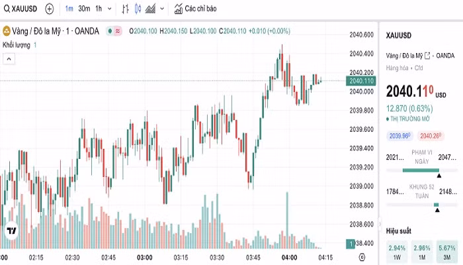Expand the timeframe dropdown arrow
Image resolution: width=463 pixels, height=265 pixels.
click(x=110, y=9)
